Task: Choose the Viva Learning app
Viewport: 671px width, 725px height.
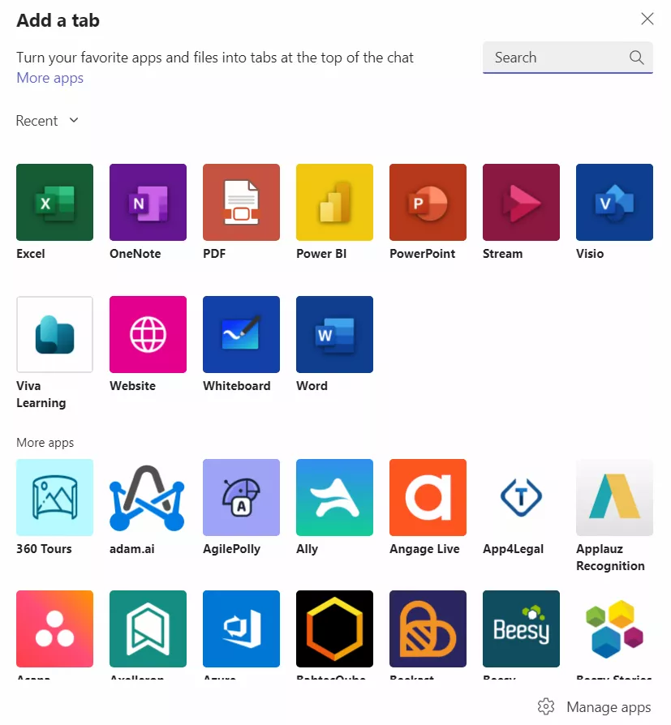Action: tap(54, 334)
